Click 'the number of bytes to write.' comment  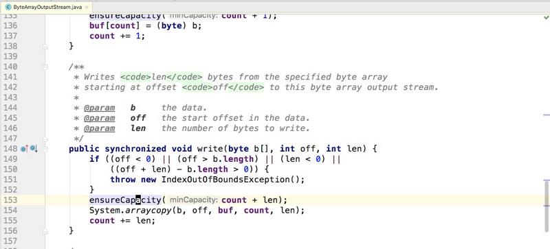pos(236,128)
